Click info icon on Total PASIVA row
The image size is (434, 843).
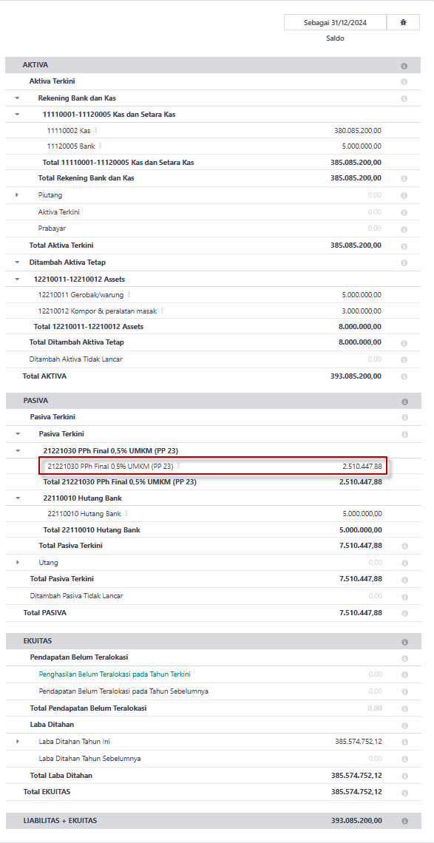pos(404,613)
